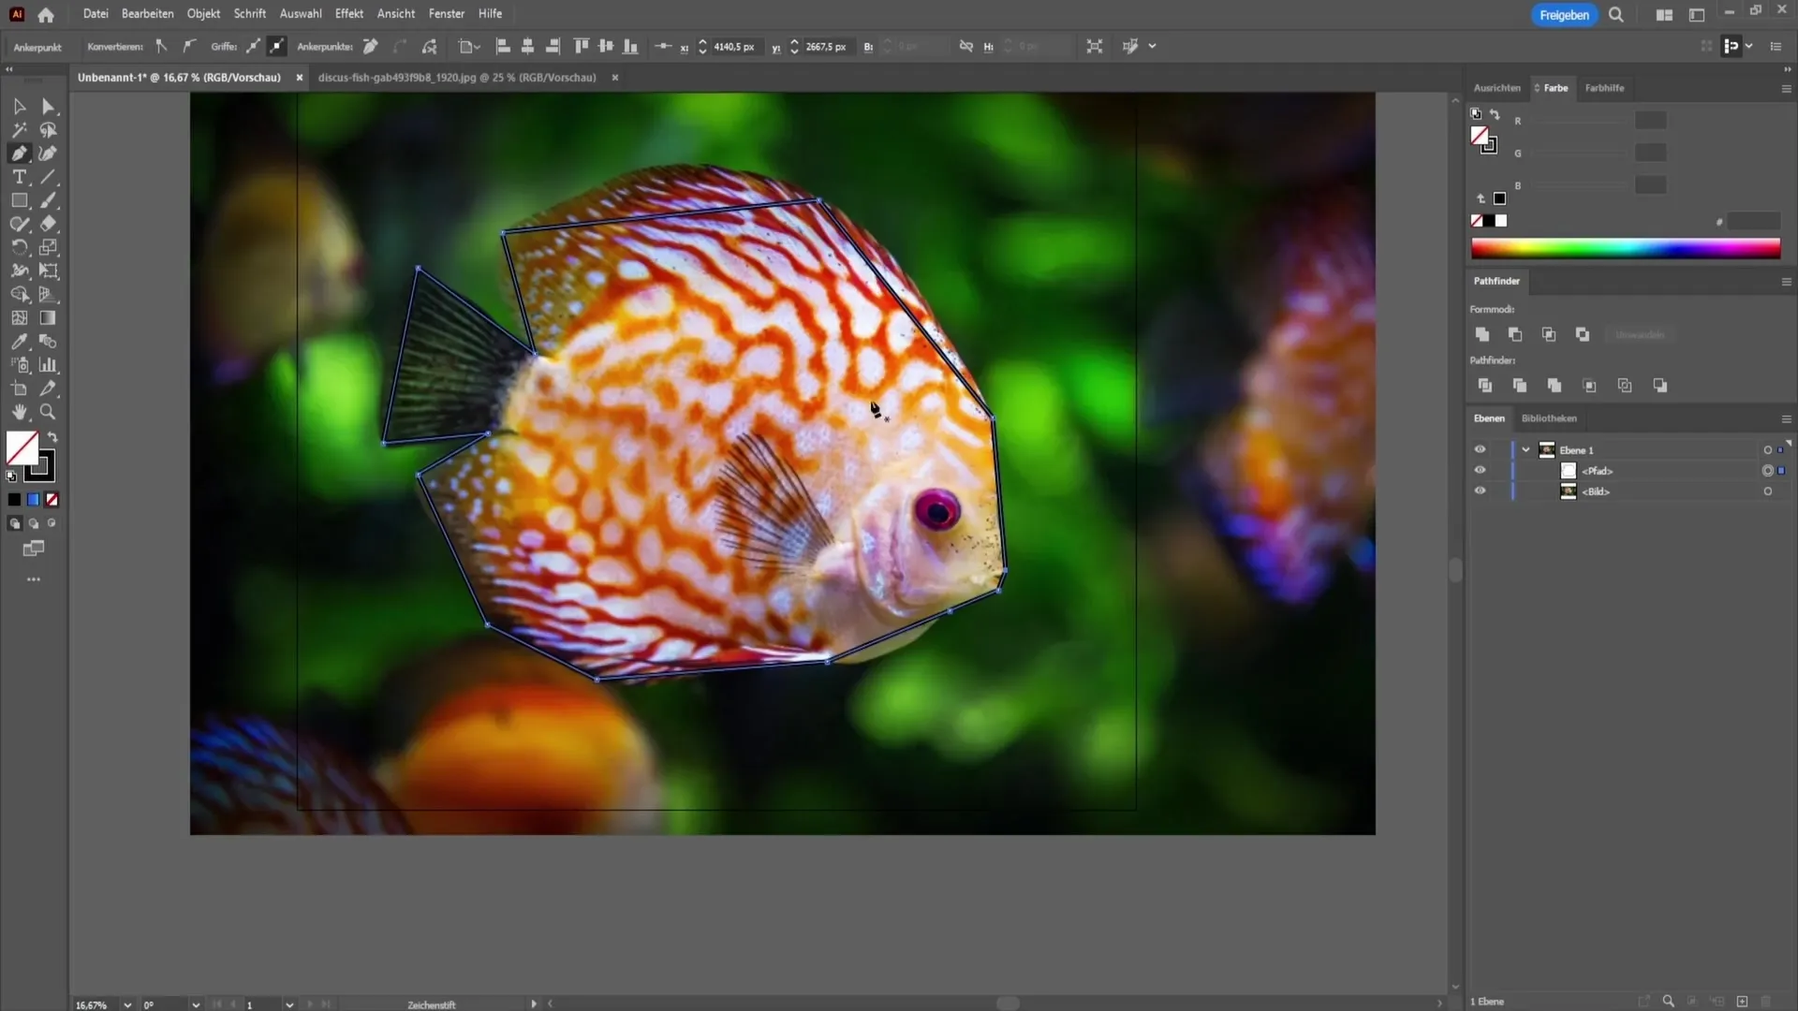Open the Datei menu
1798x1011 pixels.
(x=96, y=14)
